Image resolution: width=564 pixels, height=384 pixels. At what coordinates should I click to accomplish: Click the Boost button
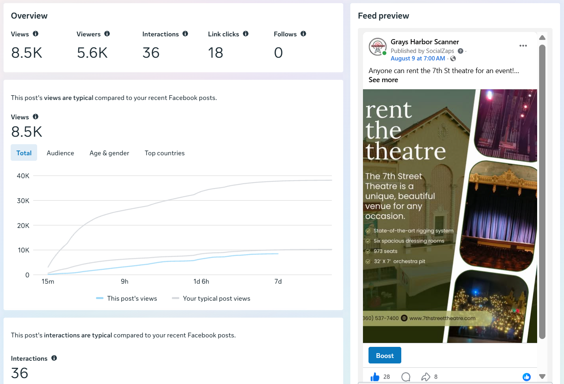click(385, 356)
